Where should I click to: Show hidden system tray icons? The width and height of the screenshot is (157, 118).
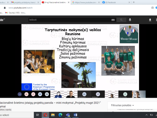[x=147, y=115]
